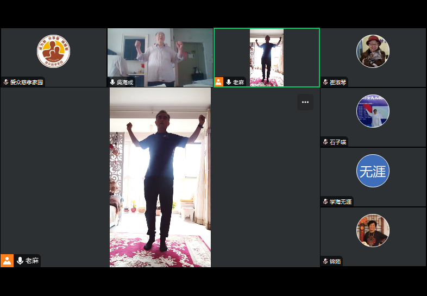Click the 爱众慈孝家园 logo avatar
The width and height of the screenshot is (427, 296).
[53, 51]
